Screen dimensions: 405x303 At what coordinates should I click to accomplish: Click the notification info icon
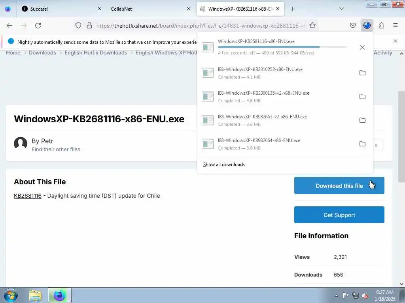(11, 41)
